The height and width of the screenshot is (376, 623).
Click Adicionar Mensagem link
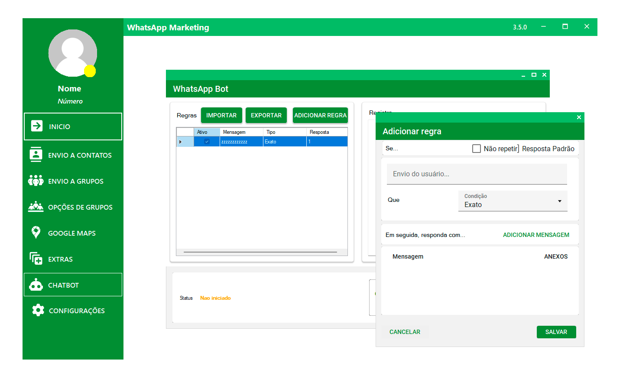(536, 235)
